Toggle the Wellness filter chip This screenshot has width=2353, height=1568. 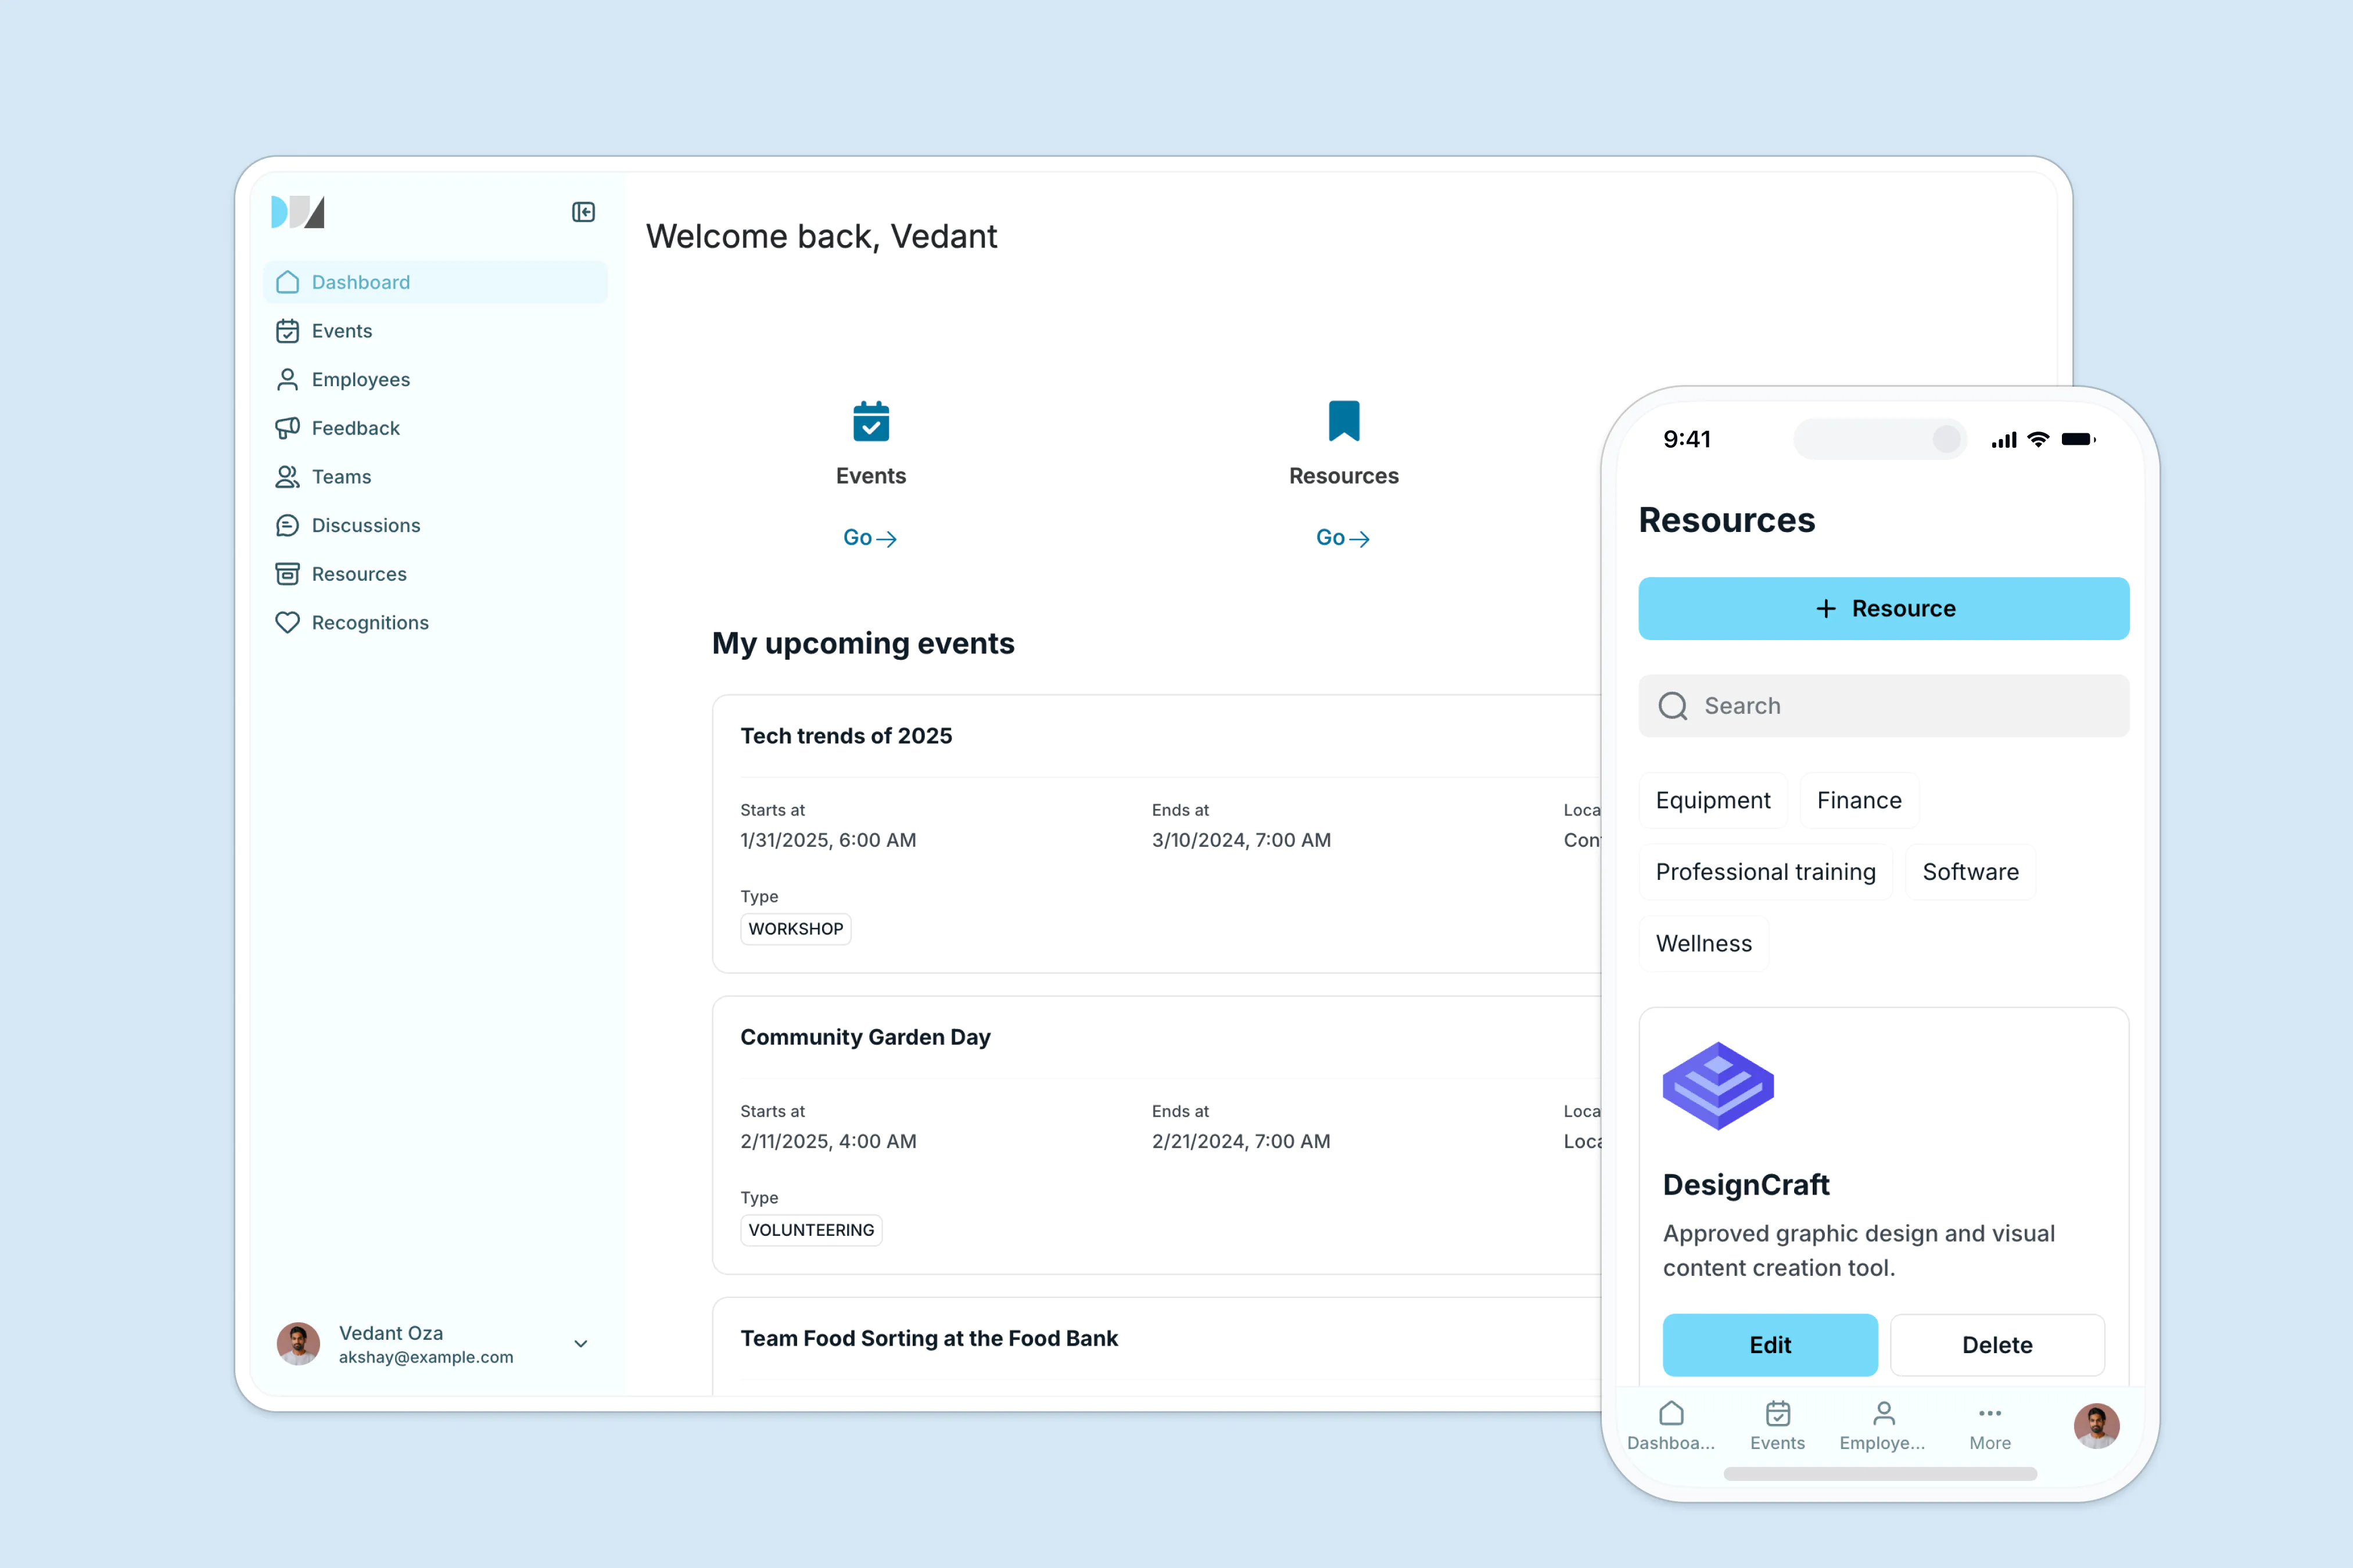[1703, 943]
